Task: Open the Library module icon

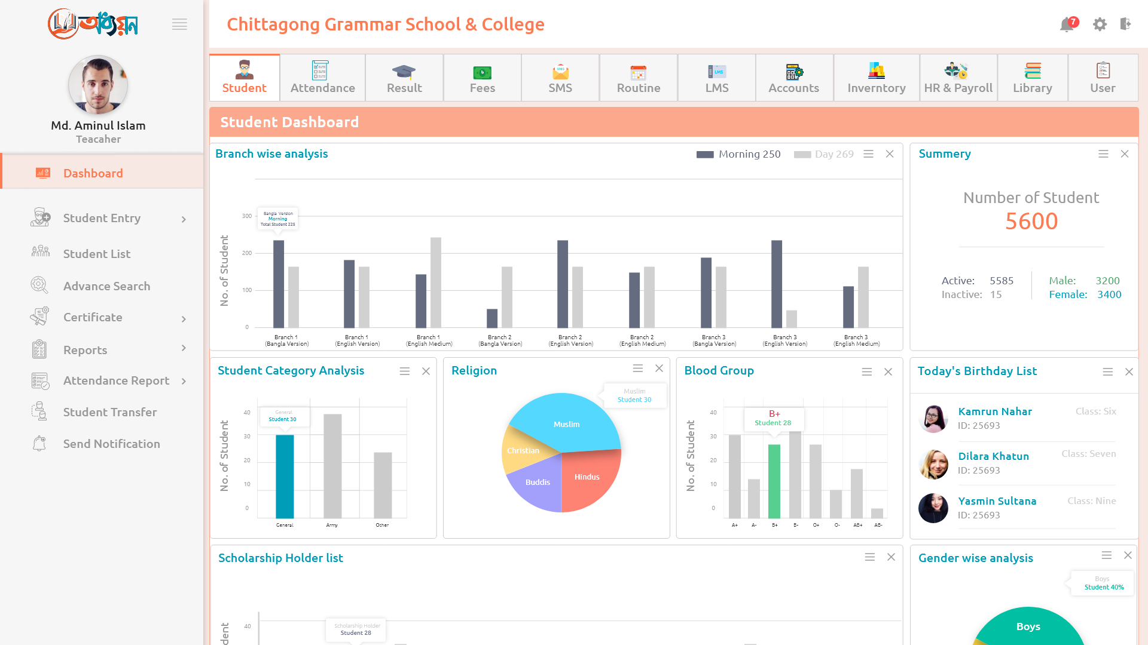Action: click(1033, 71)
